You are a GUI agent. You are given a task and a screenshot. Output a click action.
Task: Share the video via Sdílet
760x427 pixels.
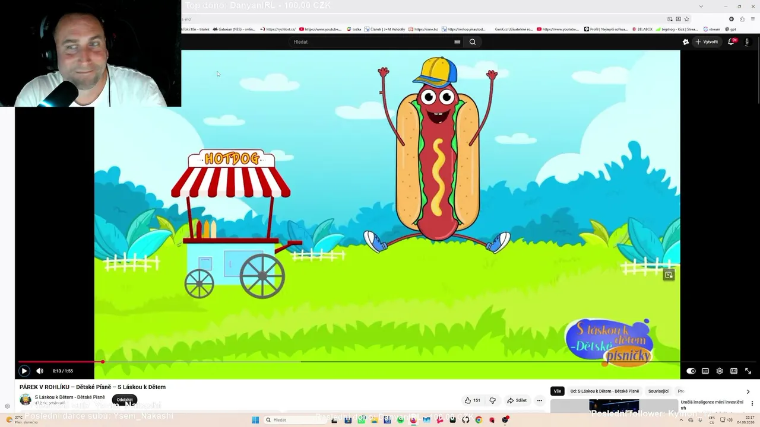point(516,400)
